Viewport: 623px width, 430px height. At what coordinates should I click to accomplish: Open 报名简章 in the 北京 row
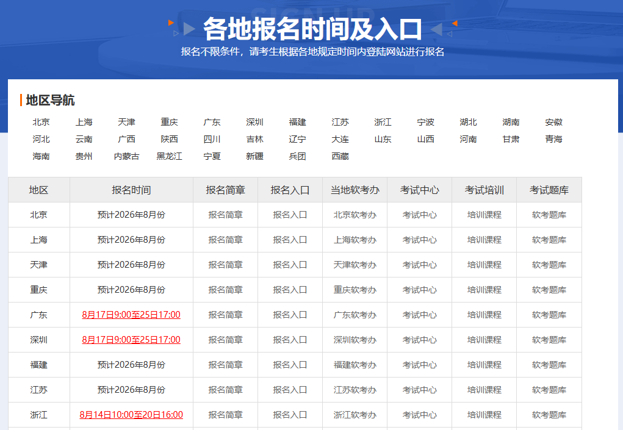225,215
